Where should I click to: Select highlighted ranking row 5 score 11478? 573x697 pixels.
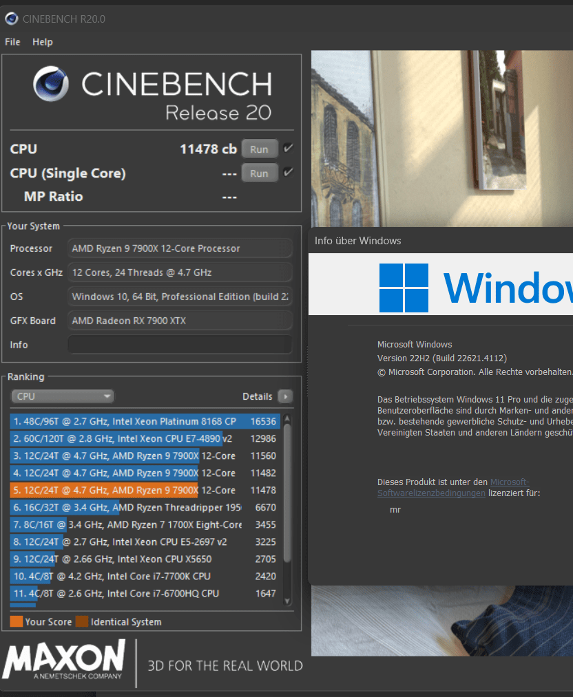(145, 491)
